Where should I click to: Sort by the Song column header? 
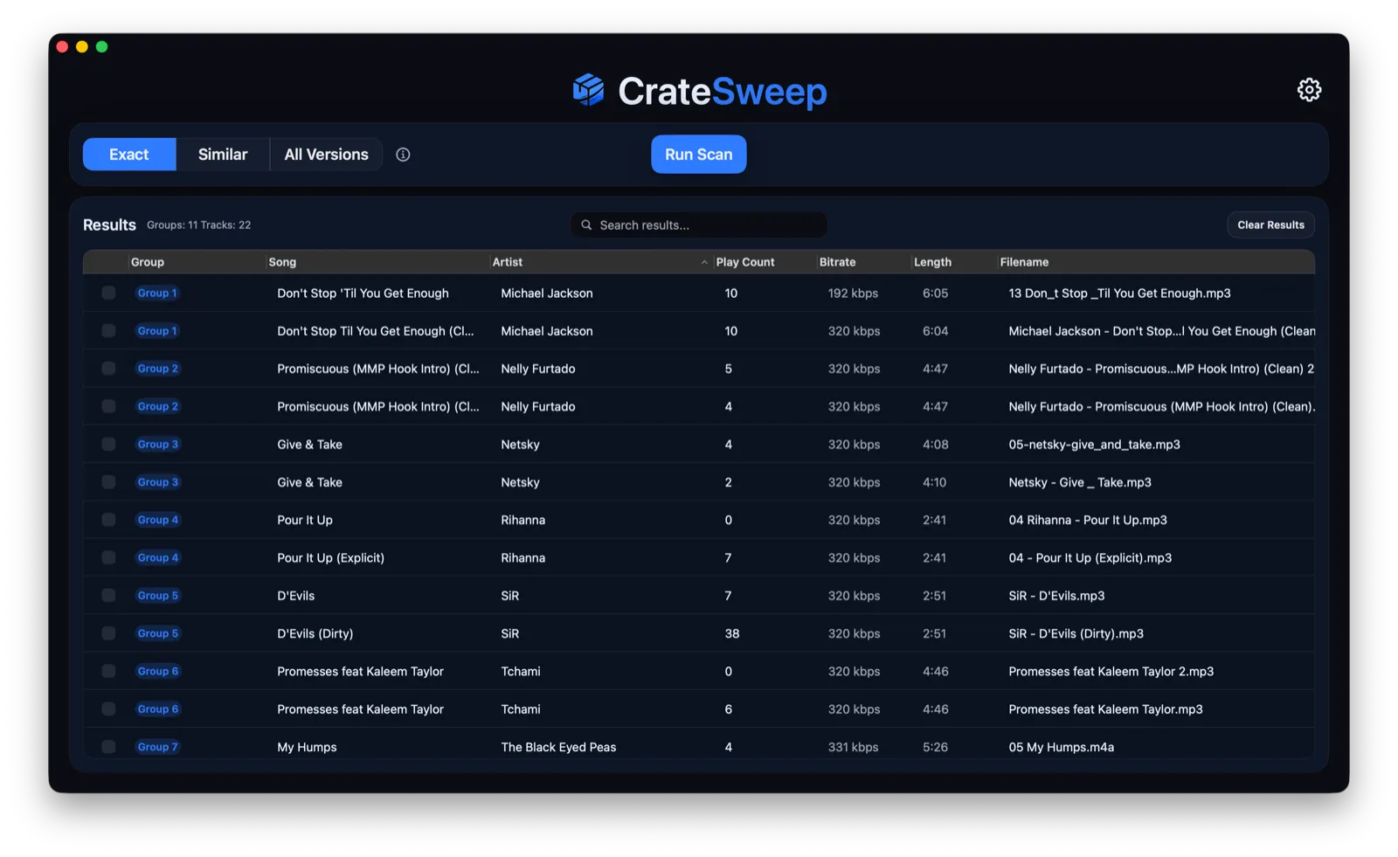pyautogui.click(x=282, y=262)
